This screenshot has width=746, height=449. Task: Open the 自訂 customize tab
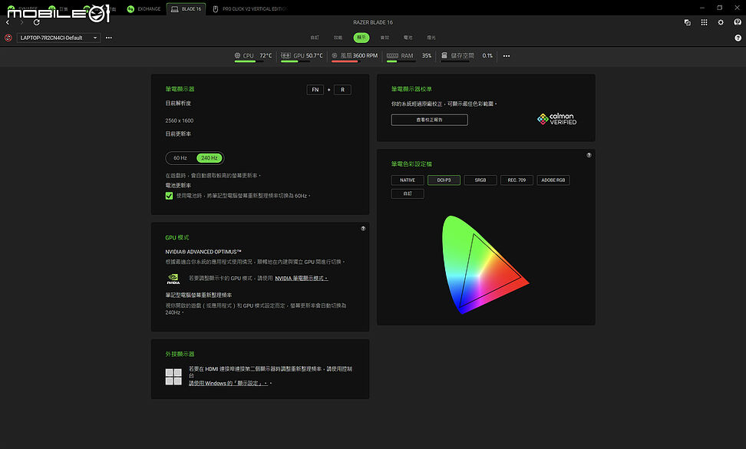[x=315, y=38]
